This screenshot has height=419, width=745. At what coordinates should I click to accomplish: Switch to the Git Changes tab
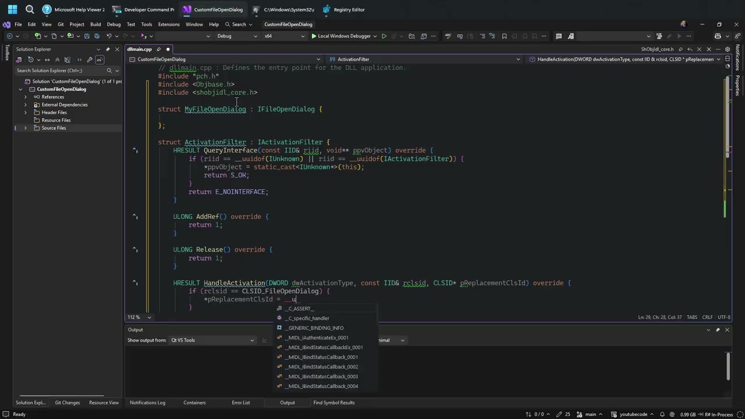(67, 403)
